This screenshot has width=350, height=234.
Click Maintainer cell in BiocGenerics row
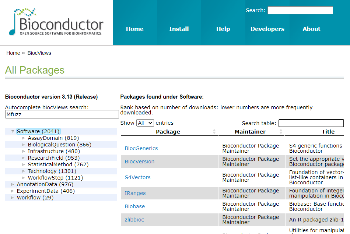pyautogui.click(x=251, y=148)
